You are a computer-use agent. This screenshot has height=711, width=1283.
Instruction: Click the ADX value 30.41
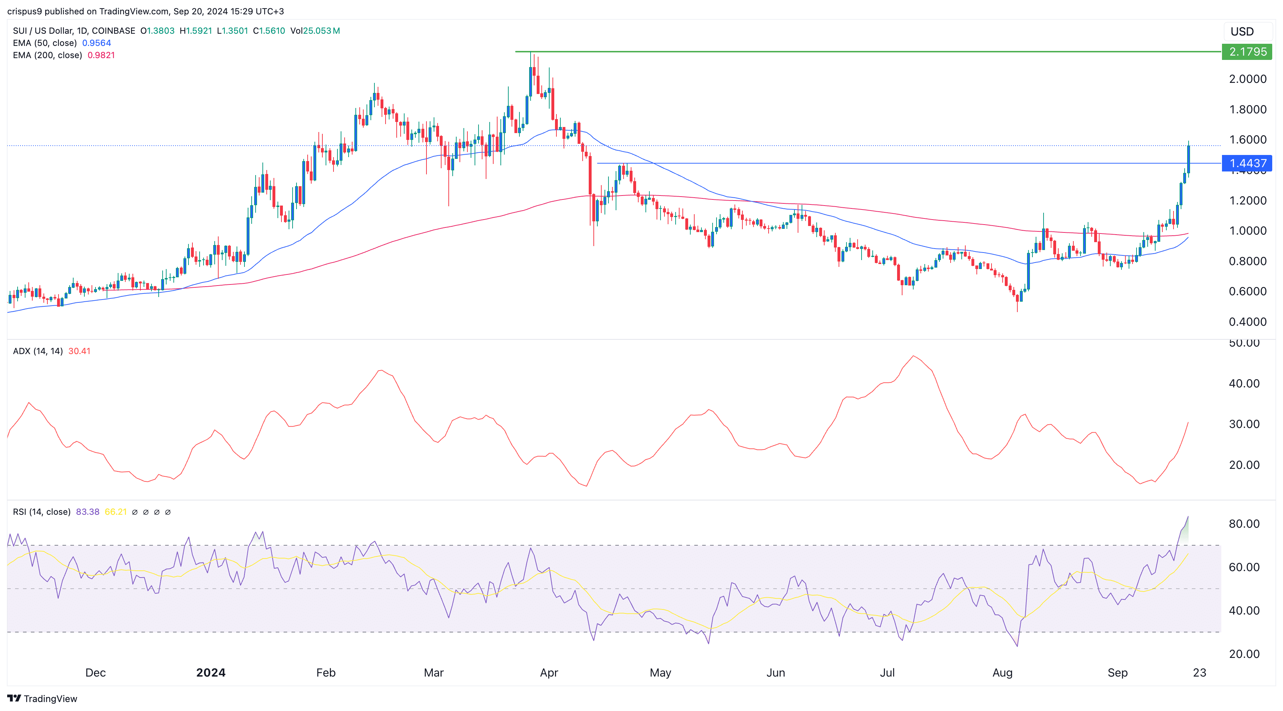[x=79, y=351]
